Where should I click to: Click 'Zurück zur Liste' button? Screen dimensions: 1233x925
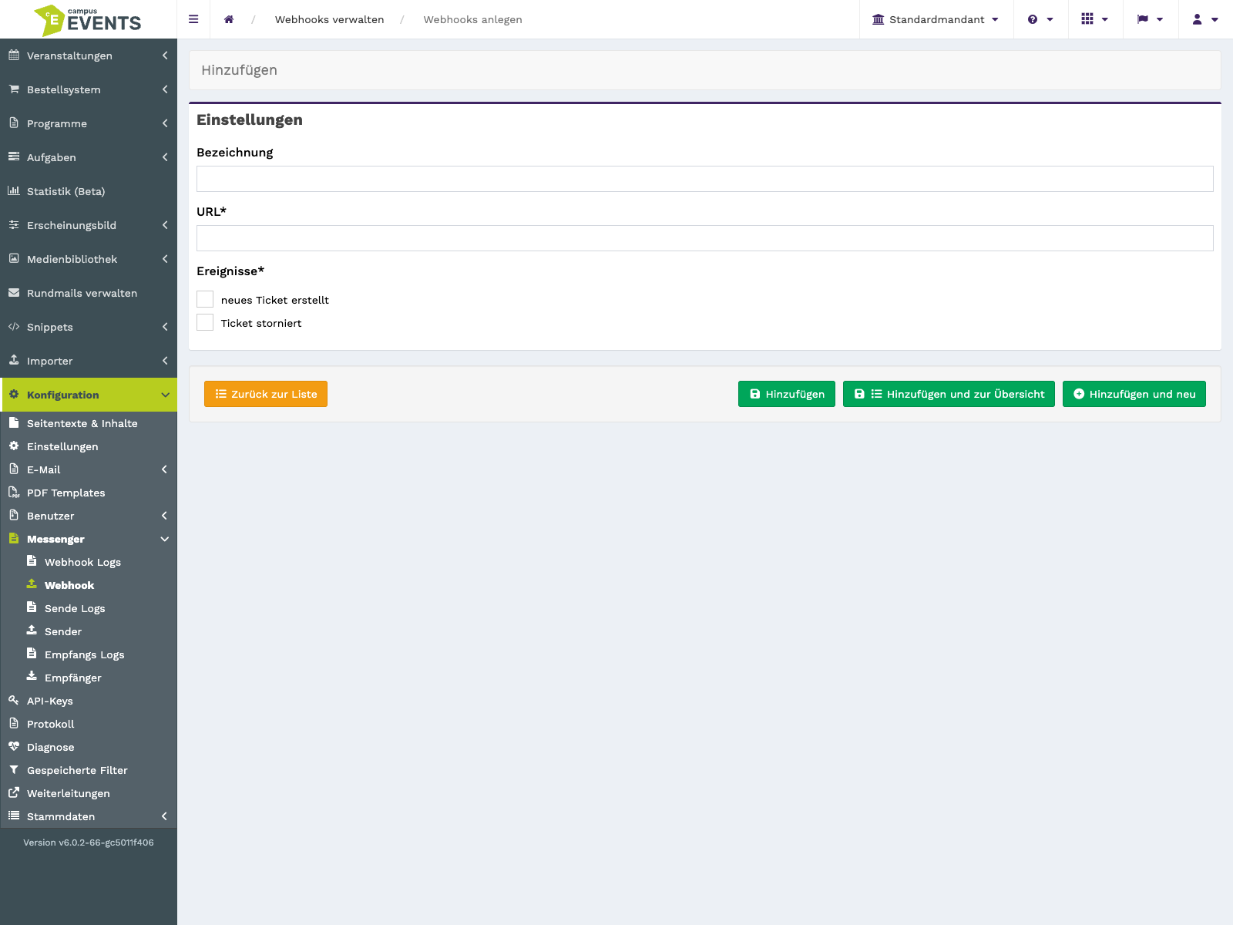(266, 394)
